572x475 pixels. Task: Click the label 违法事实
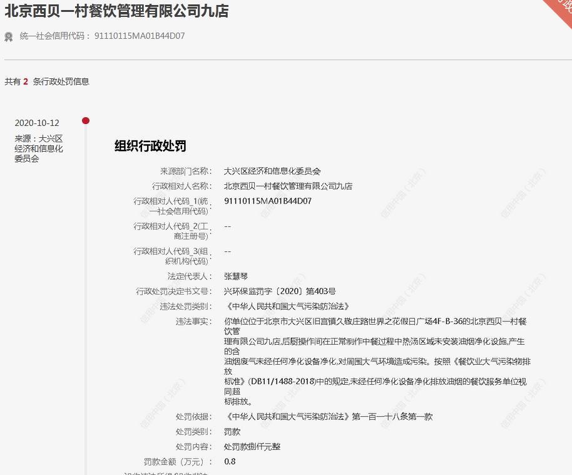pyautogui.click(x=194, y=321)
